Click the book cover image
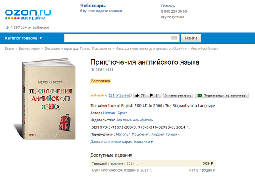 (47, 99)
